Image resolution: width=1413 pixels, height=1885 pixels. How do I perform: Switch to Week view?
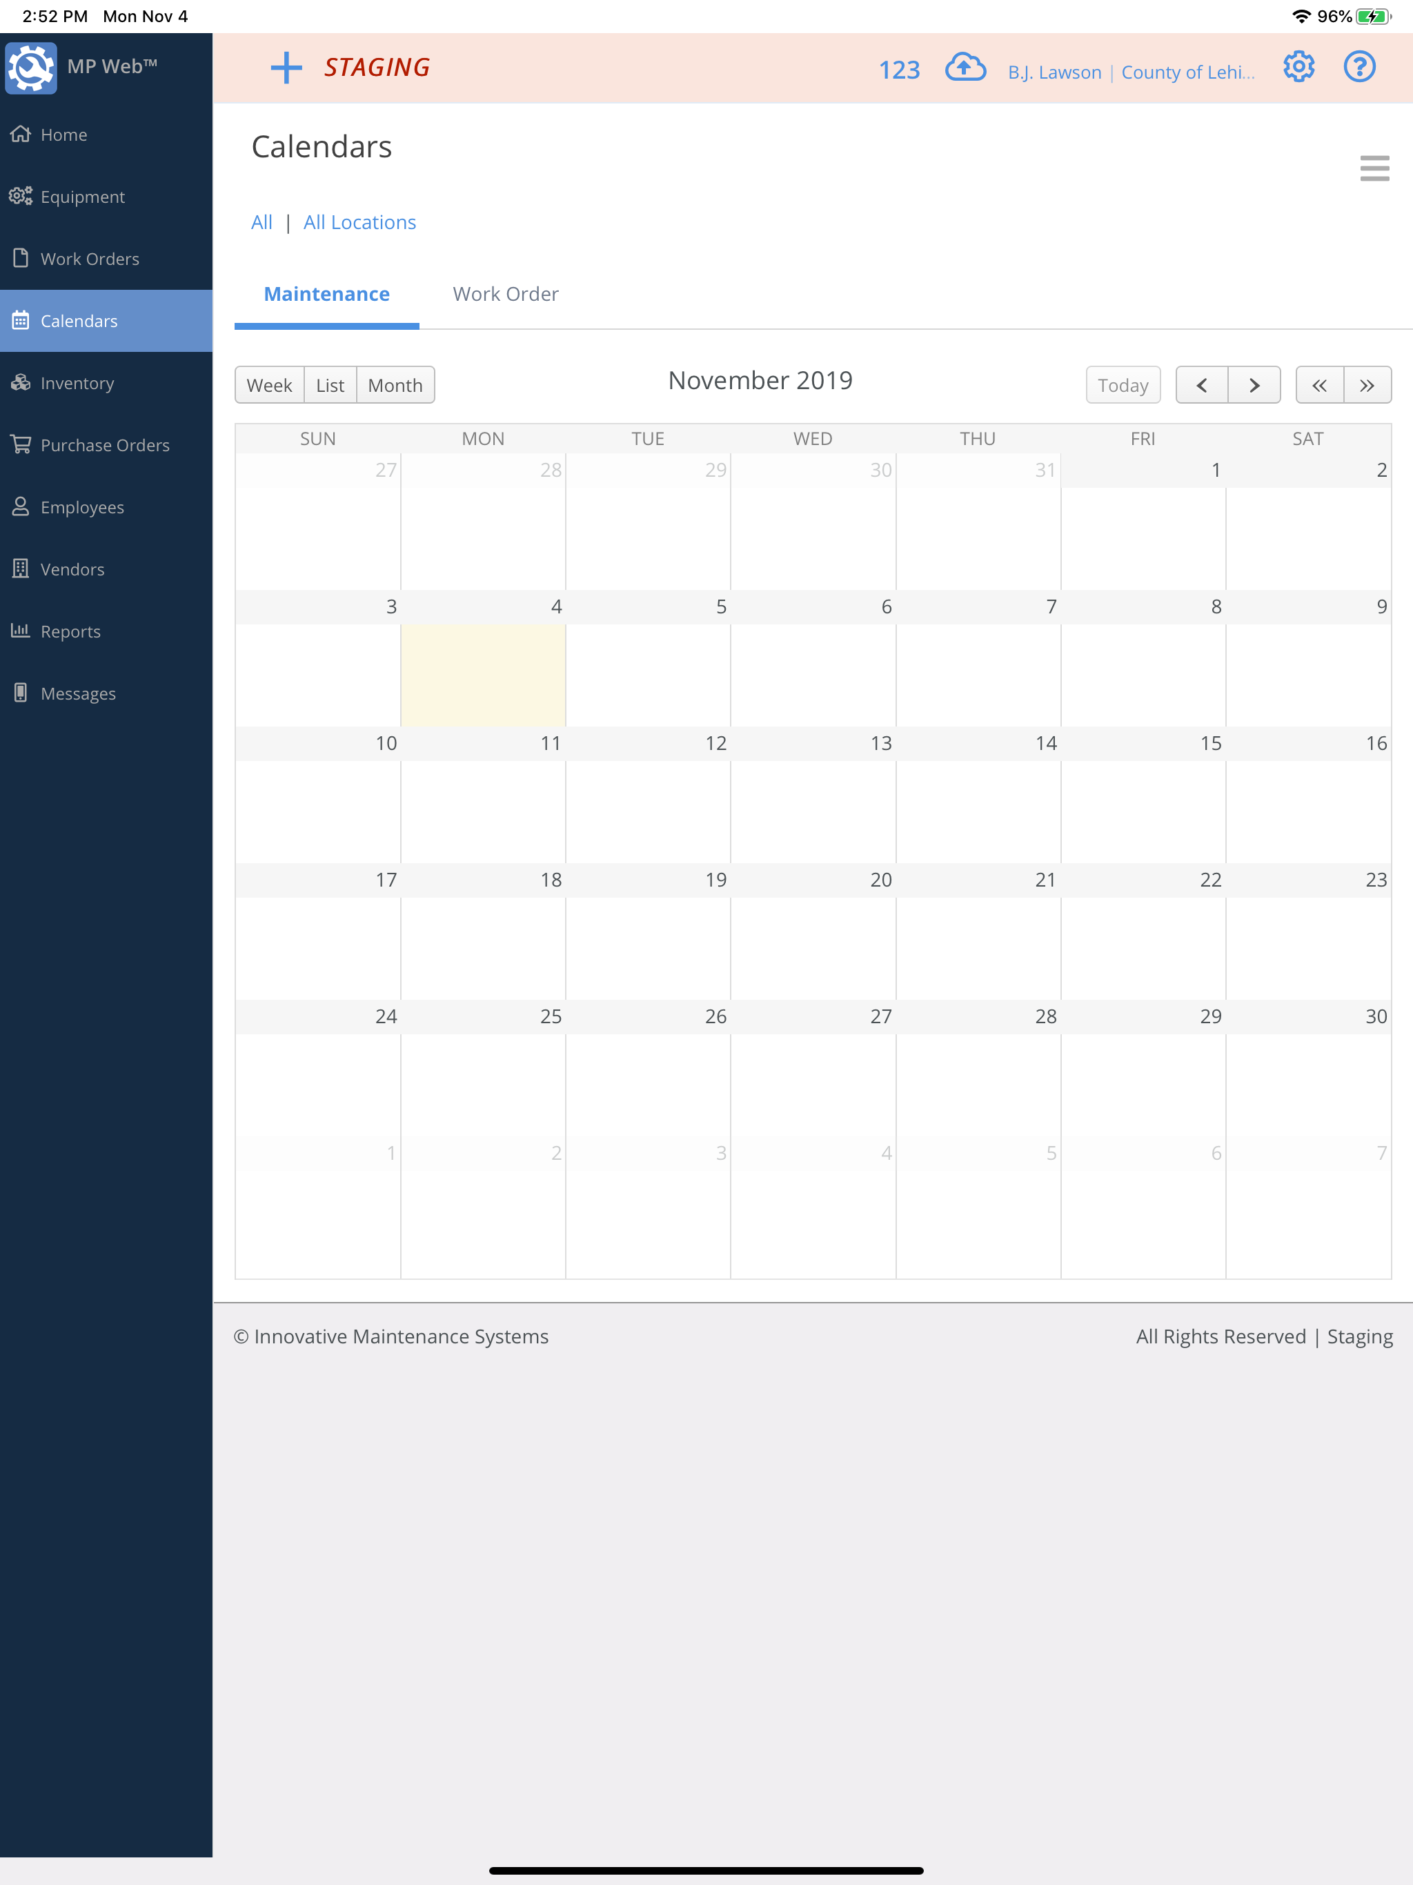click(x=269, y=385)
